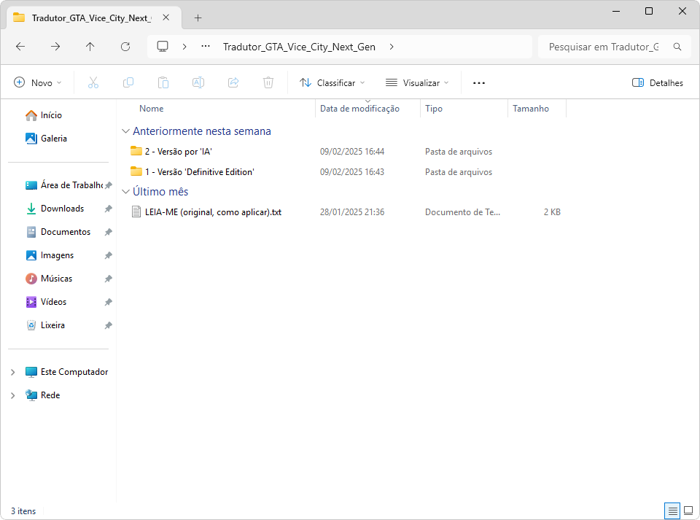Image resolution: width=700 pixels, height=520 pixels.
Task: Click the 3 itens status bar text
Action: pyautogui.click(x=23, y=511)
